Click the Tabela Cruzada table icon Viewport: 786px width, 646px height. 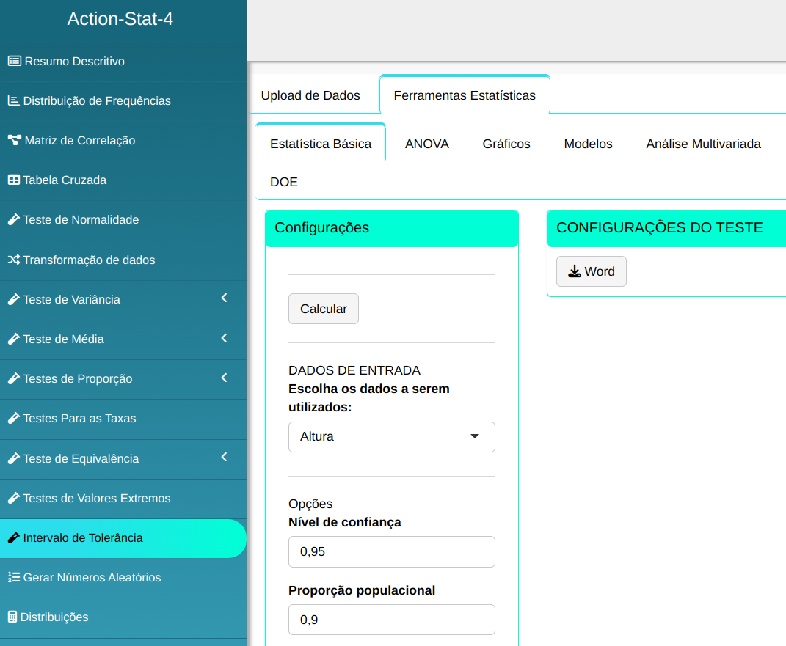click(x=13, y=180)
